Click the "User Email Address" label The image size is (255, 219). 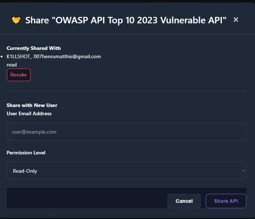(29, 113)
